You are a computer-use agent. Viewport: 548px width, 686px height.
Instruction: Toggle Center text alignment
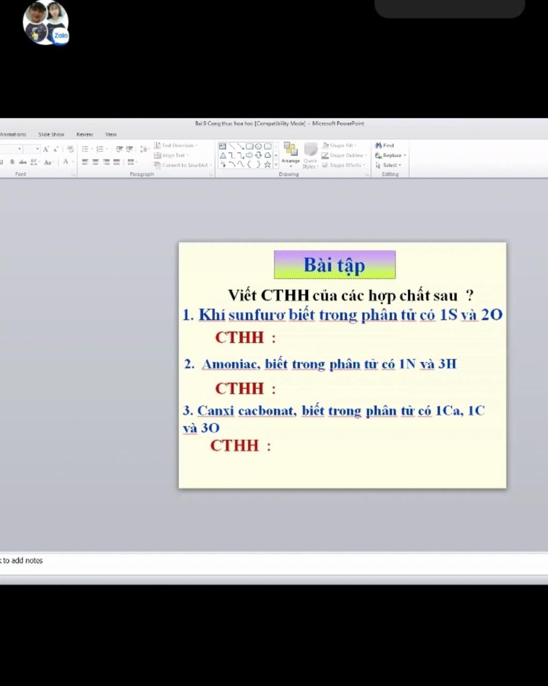[x=95, y=162]
